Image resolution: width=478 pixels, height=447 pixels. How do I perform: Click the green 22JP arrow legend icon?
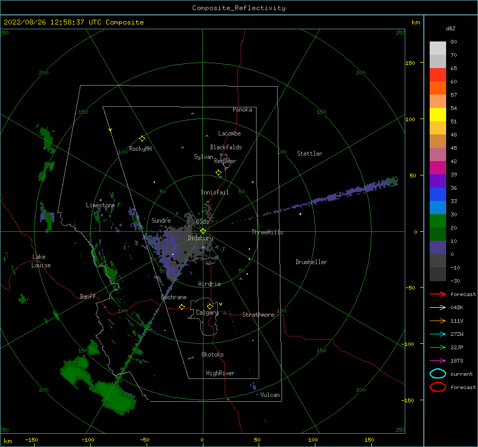tap(438, 347)
